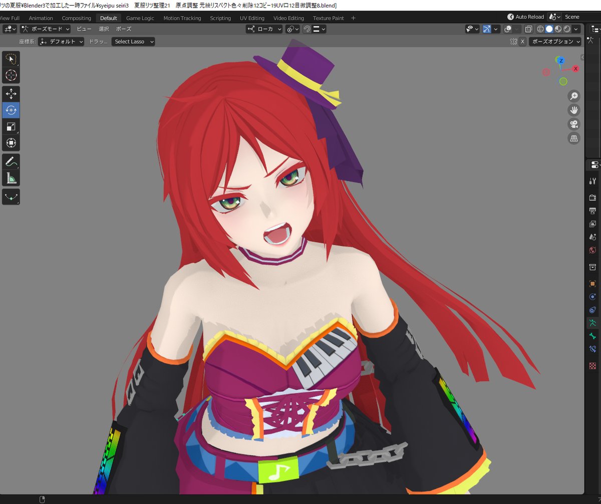
Task: Open the Object Constraints properties tab
Action: [x=593, y=310]
